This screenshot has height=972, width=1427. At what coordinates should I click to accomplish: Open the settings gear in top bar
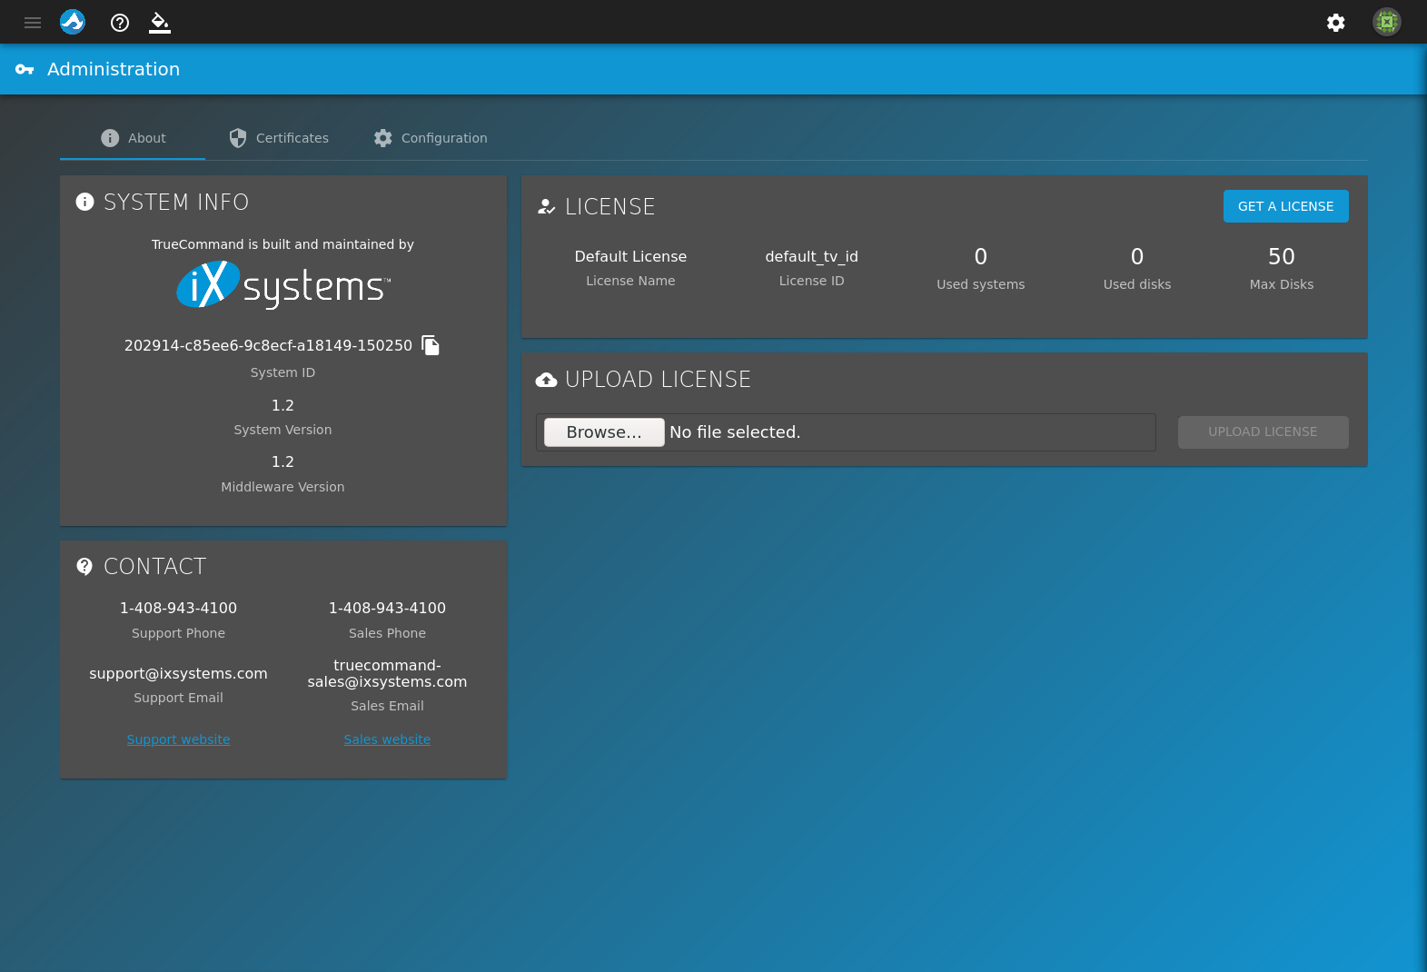pos(1335,23)
